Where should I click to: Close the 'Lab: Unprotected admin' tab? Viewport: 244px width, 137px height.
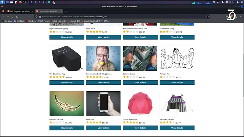33,11
